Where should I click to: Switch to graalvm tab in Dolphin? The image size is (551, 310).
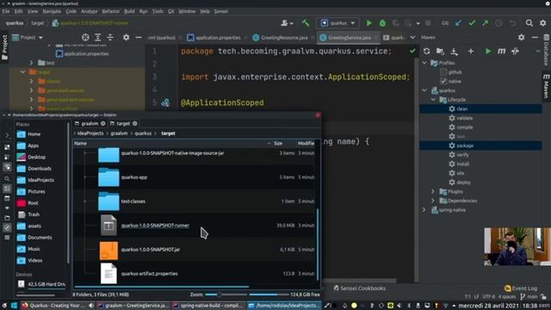(90, 123)
